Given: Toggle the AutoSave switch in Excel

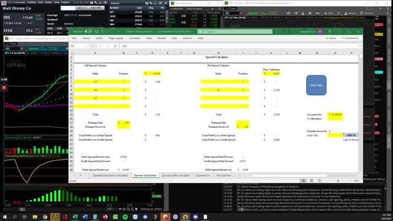Looking at the screenshot, I should pyautogui.click(x=88, y=31).
